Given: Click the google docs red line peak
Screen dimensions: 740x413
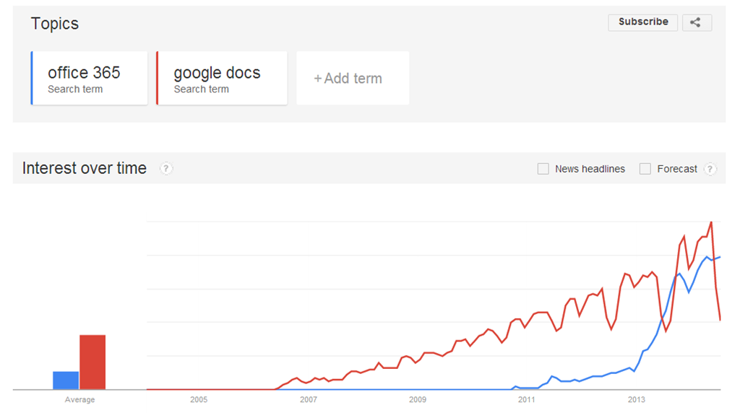Looking at the screenshot, I should click(x=712, y=222).
